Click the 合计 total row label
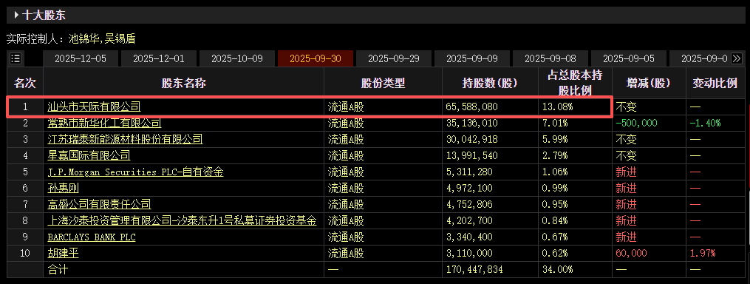The height and width of the screenshot is (284, 750). pyautogui.click(x=58, y=270)
